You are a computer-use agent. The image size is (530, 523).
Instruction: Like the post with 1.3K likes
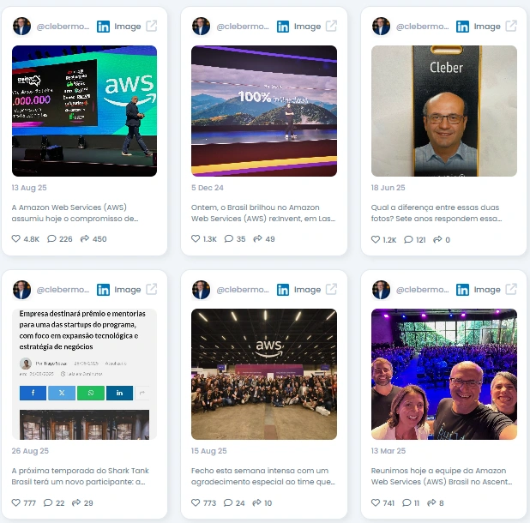coord(196,238)
